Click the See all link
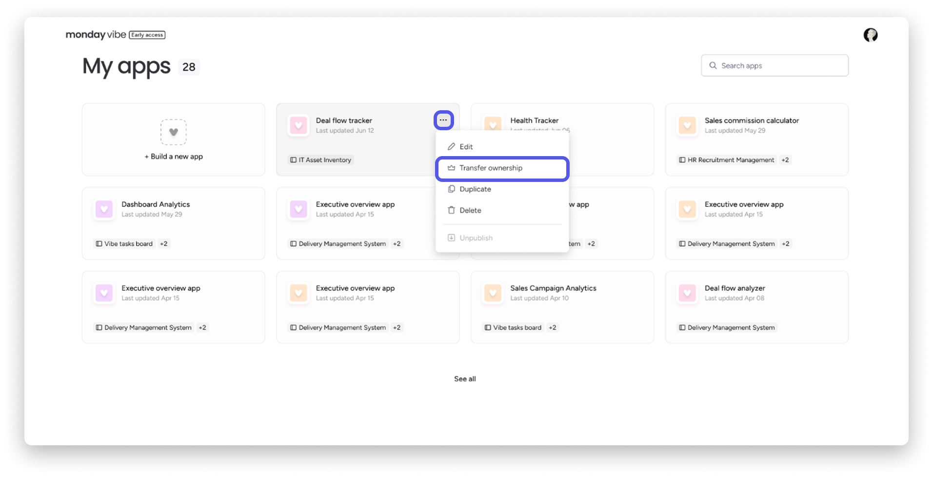This screenshot has height=477, width=933. click(x=465, y=379)
